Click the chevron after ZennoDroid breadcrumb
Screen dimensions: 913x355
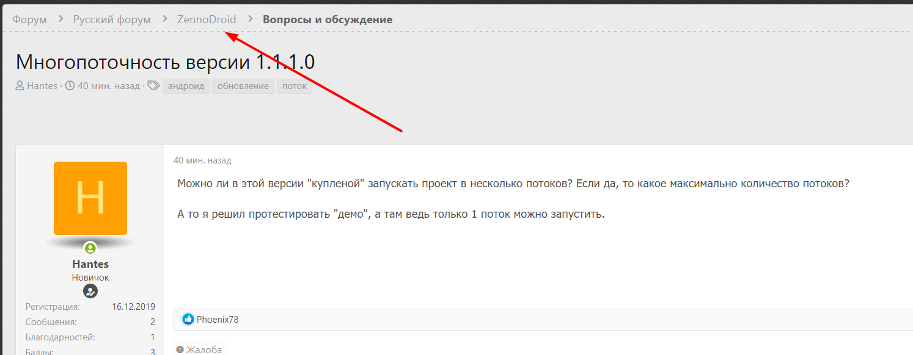pyautogui.click(x=250, y=20)
